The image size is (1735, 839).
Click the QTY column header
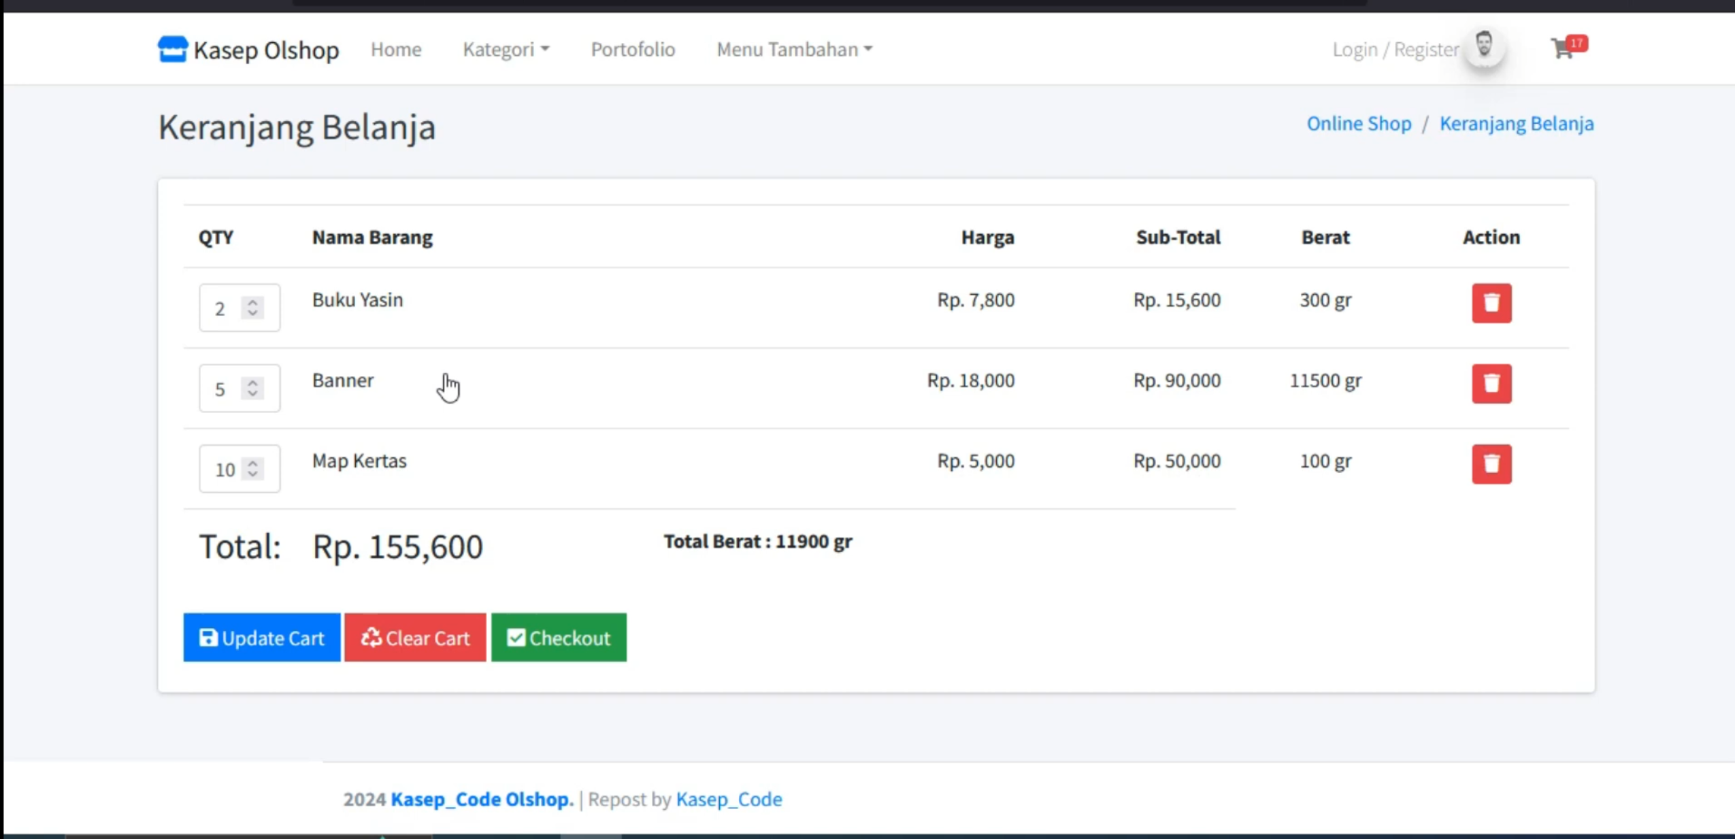(216, 237)
